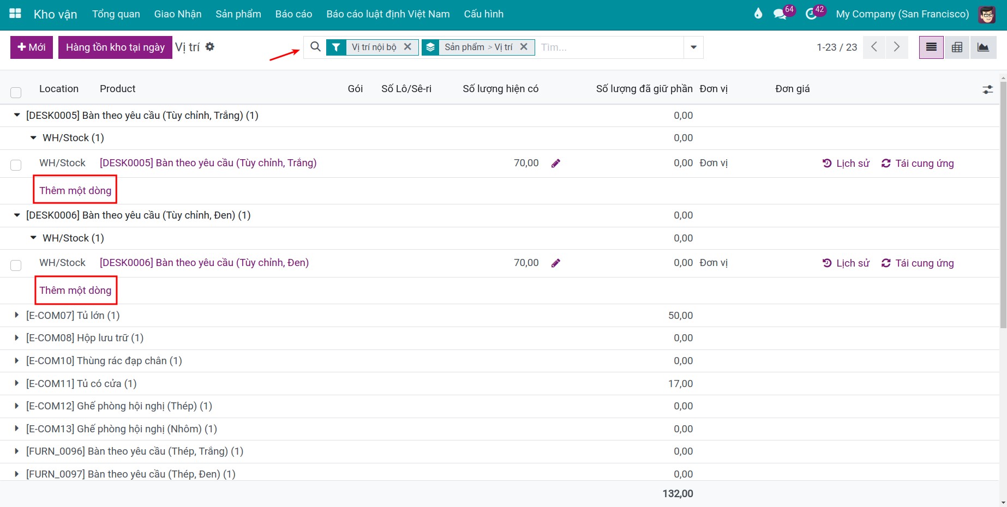Image resolution: width=1007 pixels, height=507 pixels.
Task: Switch to list view
Action: point(931,47)
